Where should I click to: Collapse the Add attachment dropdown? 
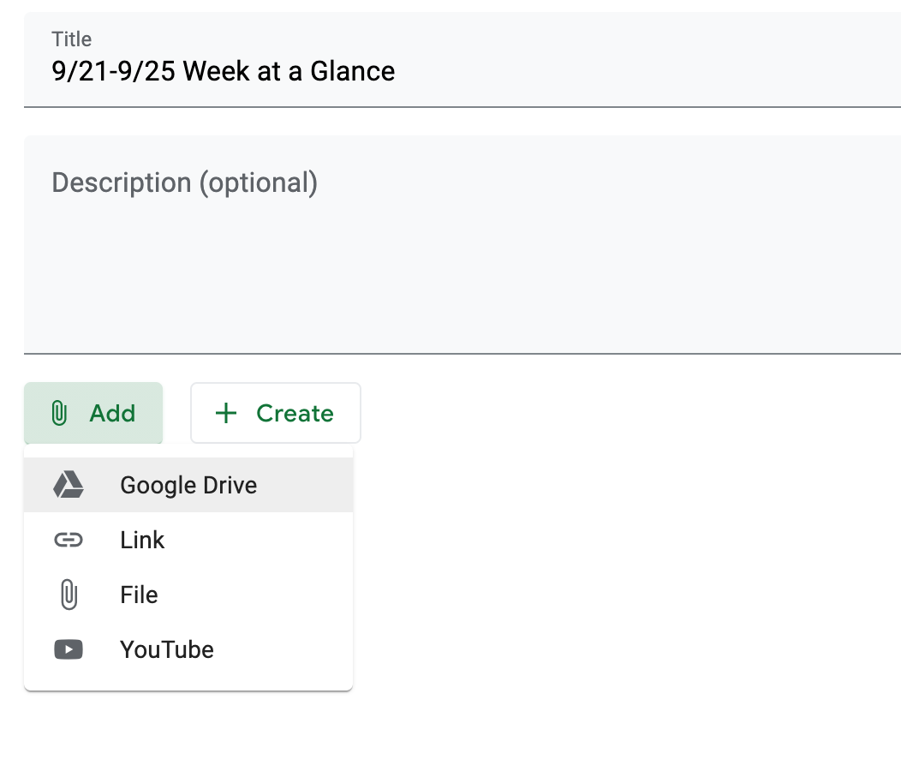pyautogui.click(x=93, y=413)
